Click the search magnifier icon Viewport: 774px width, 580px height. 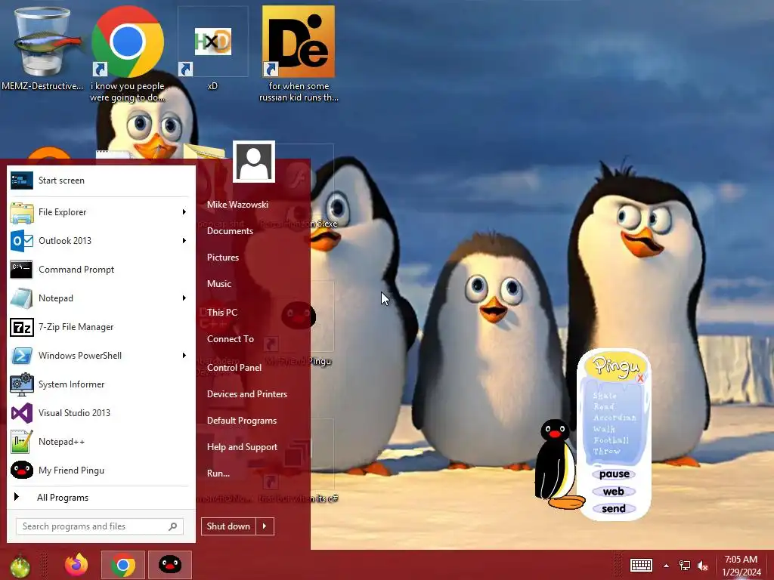173,526
